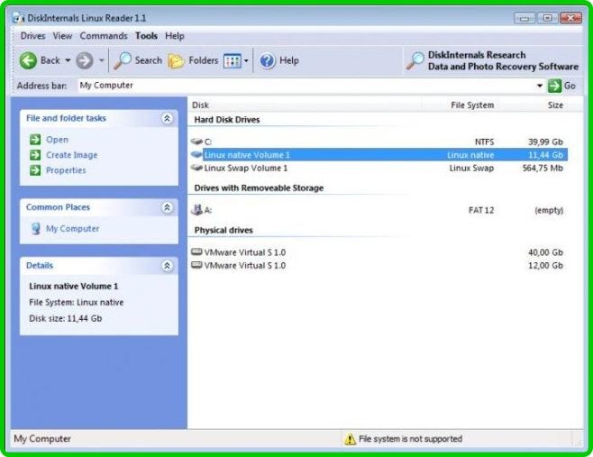Select the VMware Virtual S 1.0 name, 40,00 Gb row
Image resolution: width=593 pixels, height=457 pixels.
tap(245, 252)
